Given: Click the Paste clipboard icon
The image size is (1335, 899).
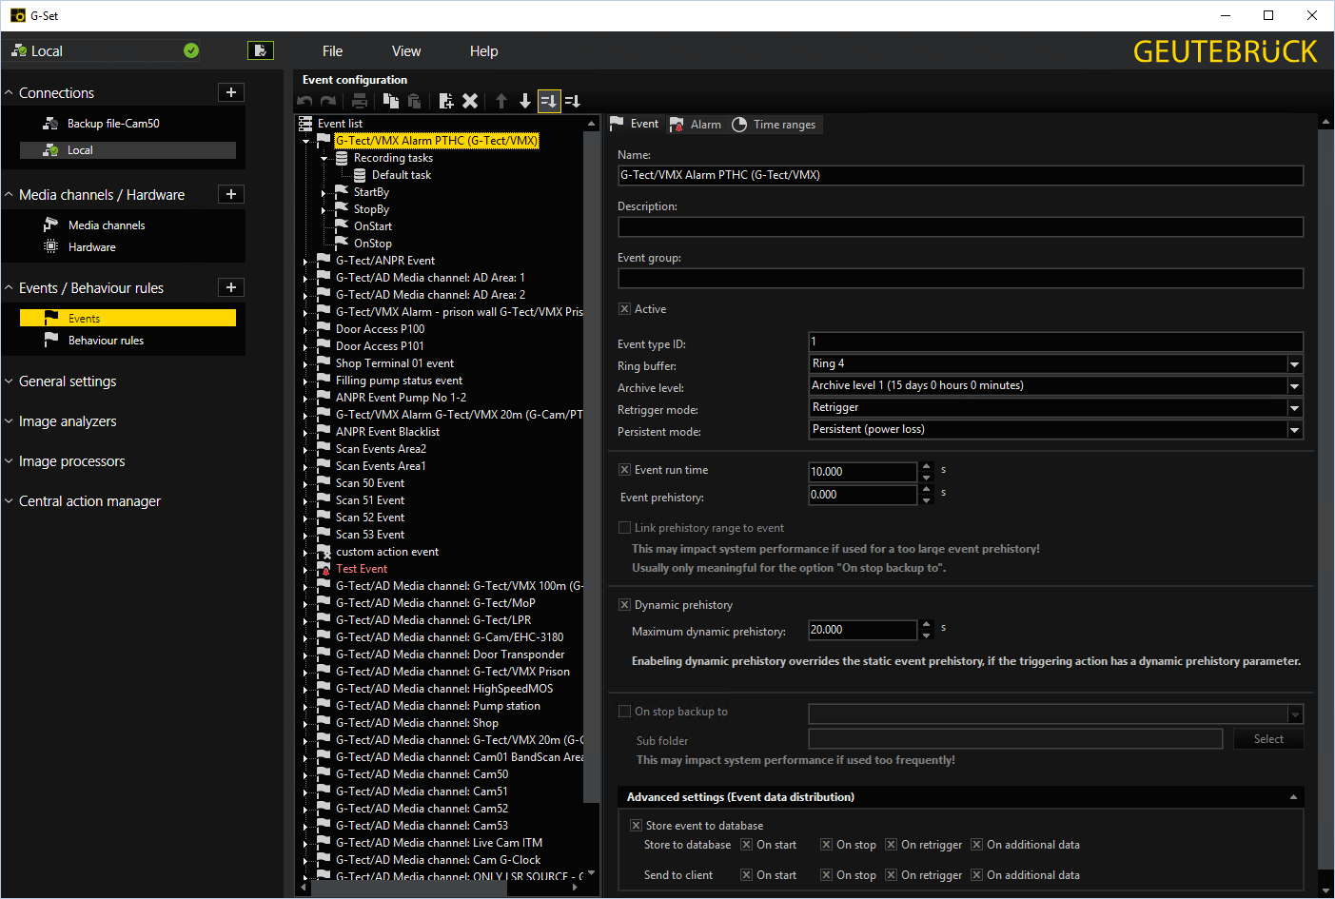Looking at the screenshot, I should tap(414, 101).
